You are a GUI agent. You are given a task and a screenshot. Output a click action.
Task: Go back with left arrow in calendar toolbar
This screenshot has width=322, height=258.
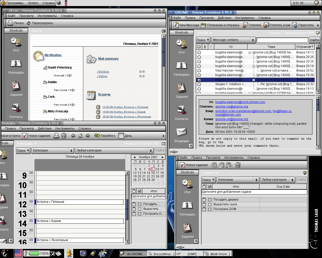(73, 136)
